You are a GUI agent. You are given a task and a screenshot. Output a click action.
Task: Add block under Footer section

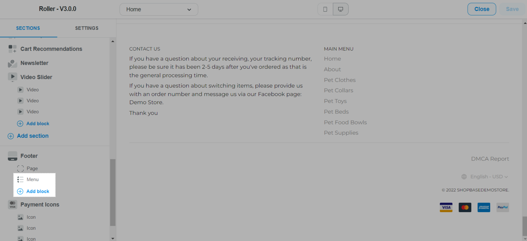[x=38, y=191]
